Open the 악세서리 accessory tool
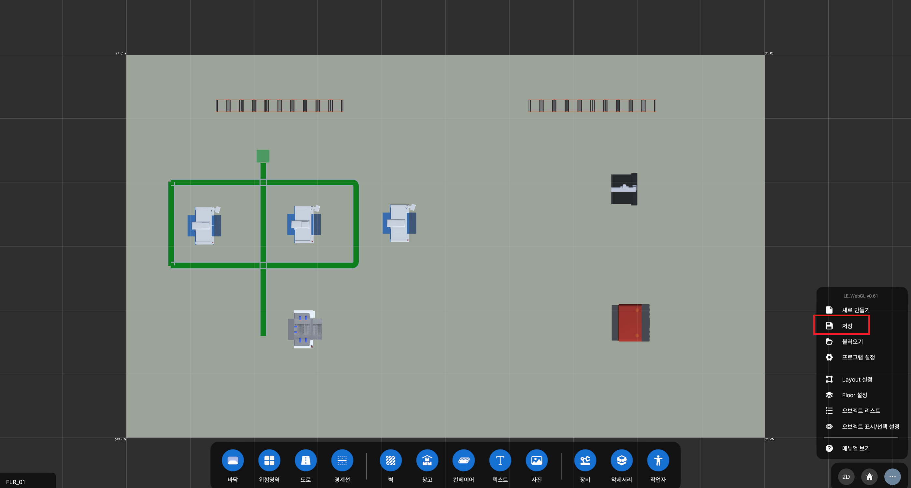This screenshot has height=488, width=911. (x=621, y=460)
